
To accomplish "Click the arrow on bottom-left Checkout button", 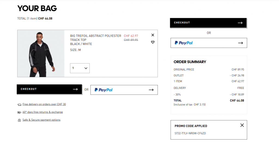I will [x=75, y=89].
